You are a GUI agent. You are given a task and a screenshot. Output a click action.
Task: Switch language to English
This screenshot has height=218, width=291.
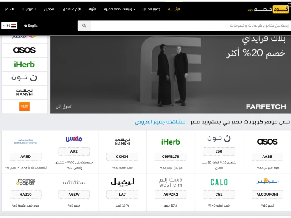tap(33, 26)
